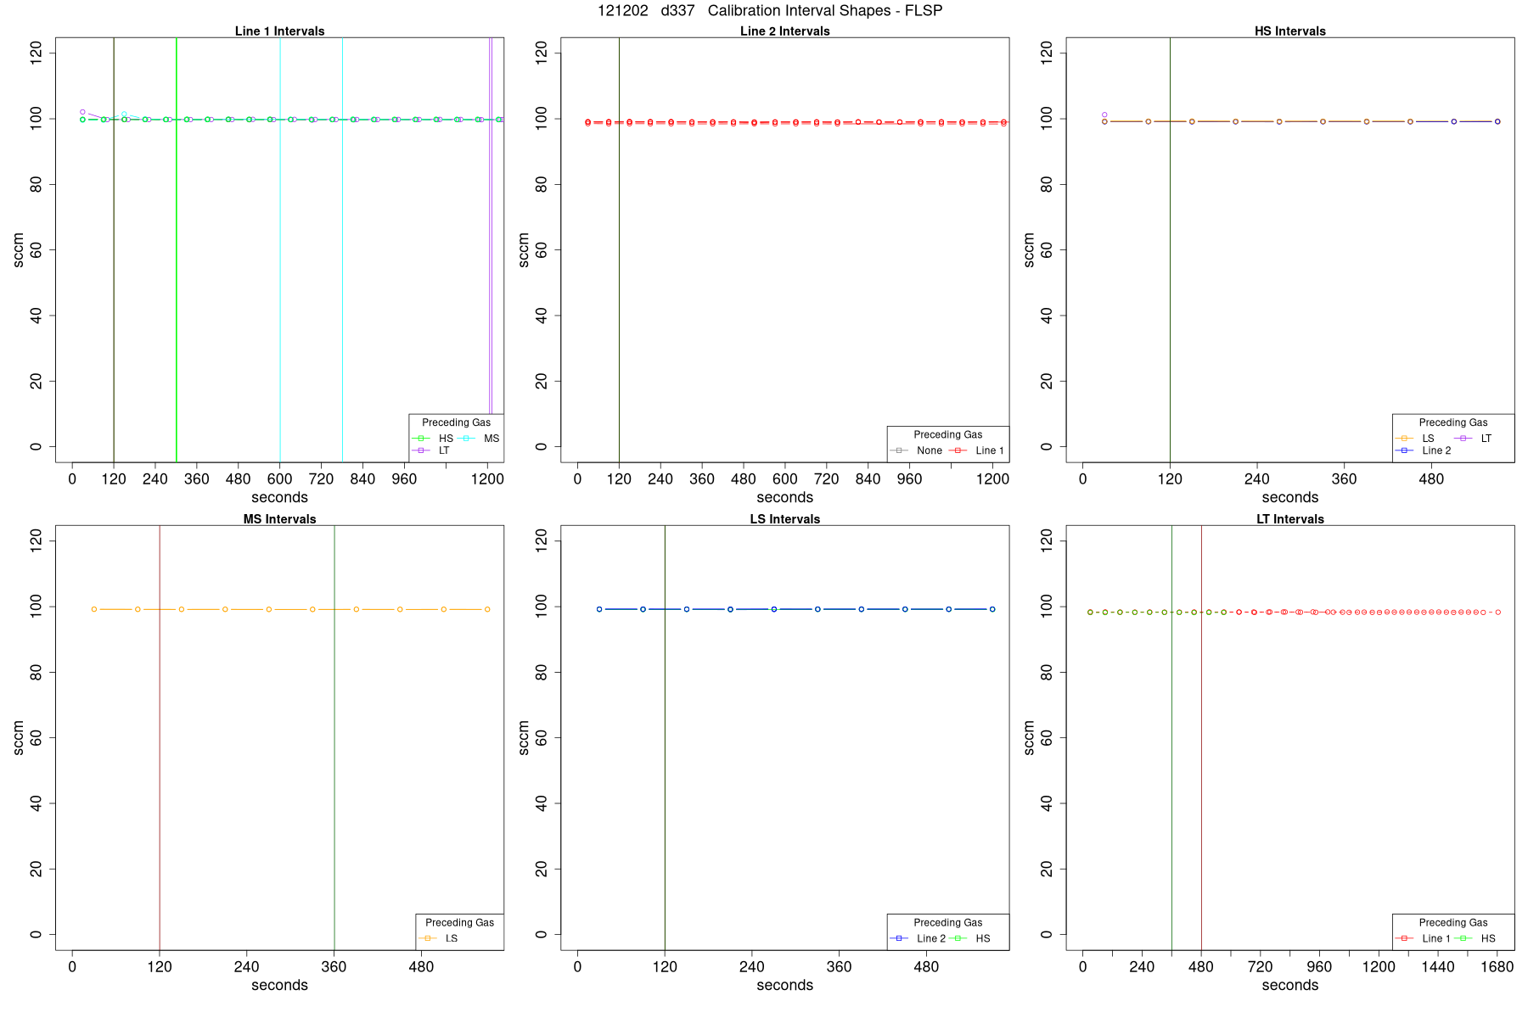Click the LS legend marker in MS Intervals plot

(x=429, y=938)
